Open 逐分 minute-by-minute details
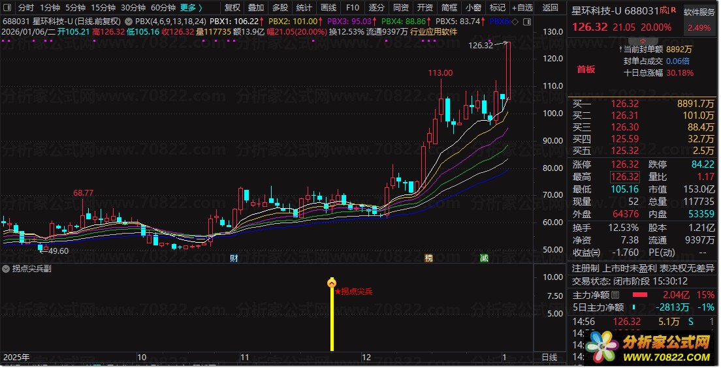Screen dimensions: 721x368 pyautogui.click(x=377, y=8)
